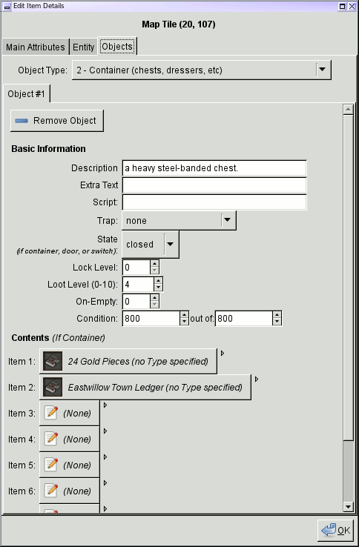Click the maximum Condition field after 'out of'
The width and height of the screenshot is (359, 547).
click(244, 319)
